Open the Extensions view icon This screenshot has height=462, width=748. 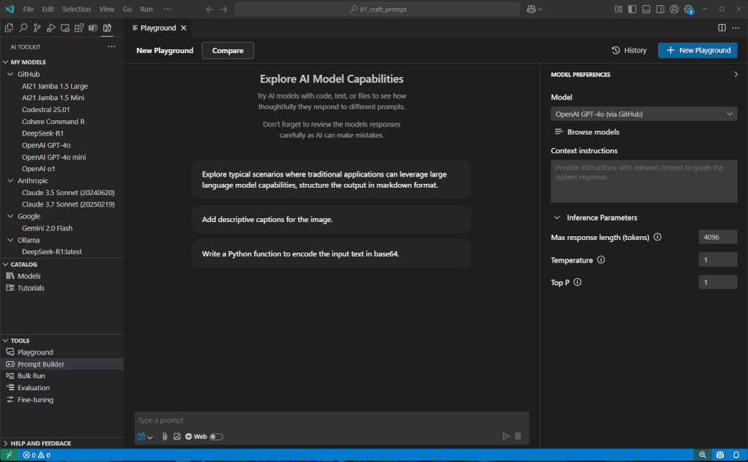point(79,28)
